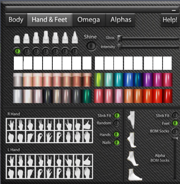Select the first French tip grey swatch
The width and height of the screenshot is (180, 184).
click(x=18, y=80)
